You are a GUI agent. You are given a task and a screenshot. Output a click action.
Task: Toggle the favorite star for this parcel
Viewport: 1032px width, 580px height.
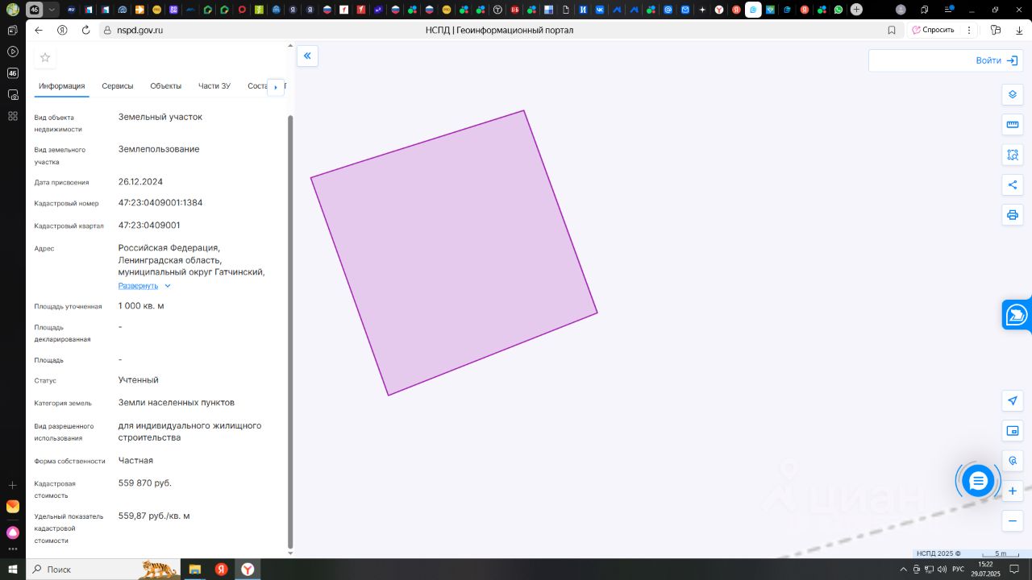point(45,57)
